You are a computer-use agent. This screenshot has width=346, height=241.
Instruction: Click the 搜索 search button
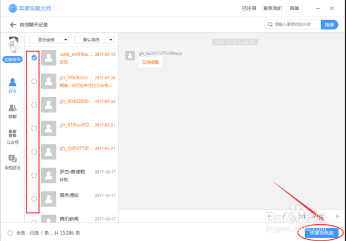point(329,25)
